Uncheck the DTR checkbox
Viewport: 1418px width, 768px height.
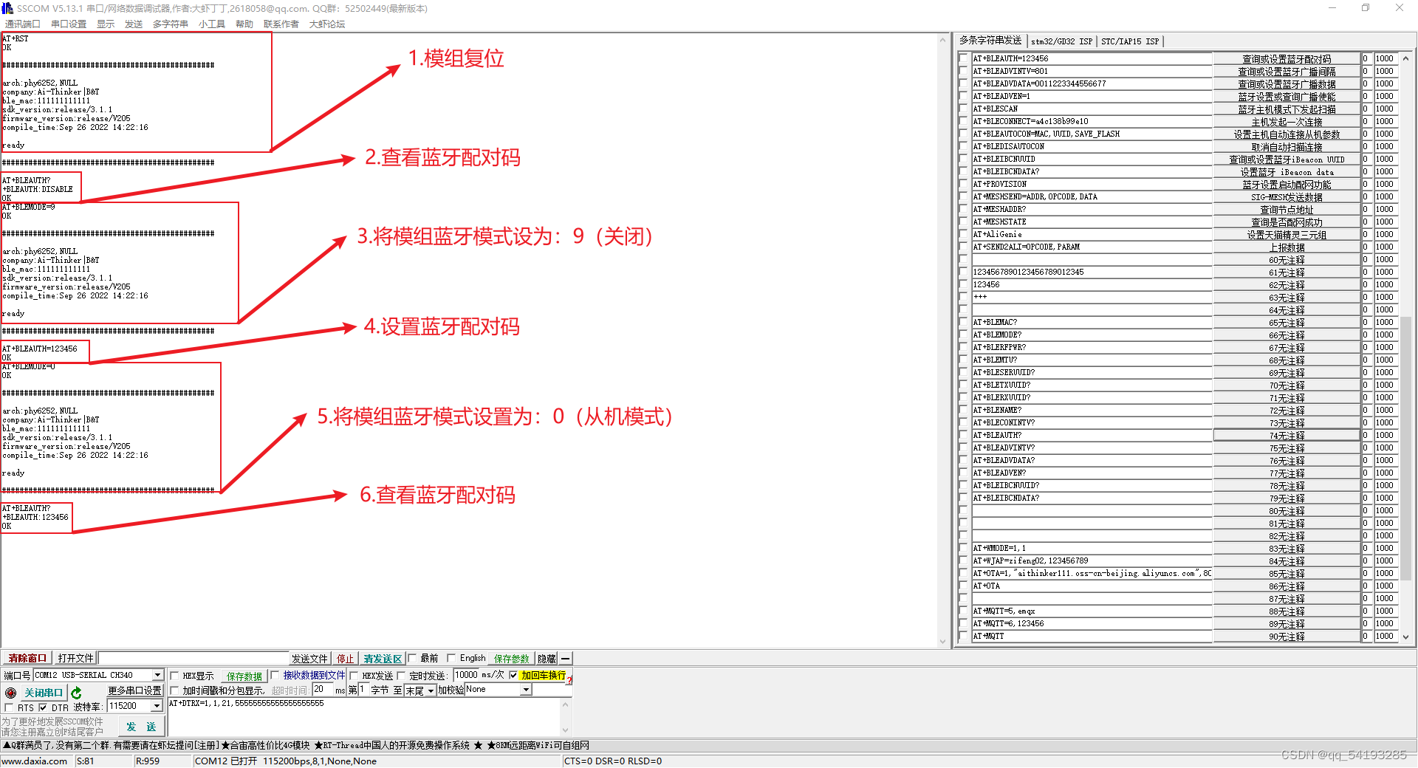point(43,707)
